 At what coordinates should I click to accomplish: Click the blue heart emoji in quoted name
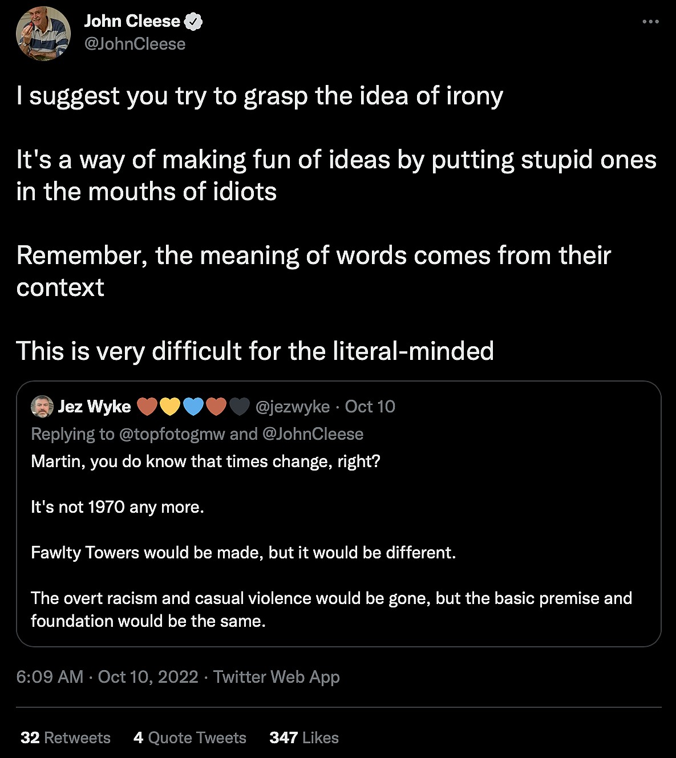point(193,407)
